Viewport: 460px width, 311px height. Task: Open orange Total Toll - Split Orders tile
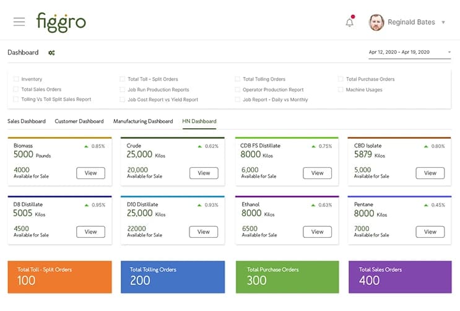(x=60, y=277)
